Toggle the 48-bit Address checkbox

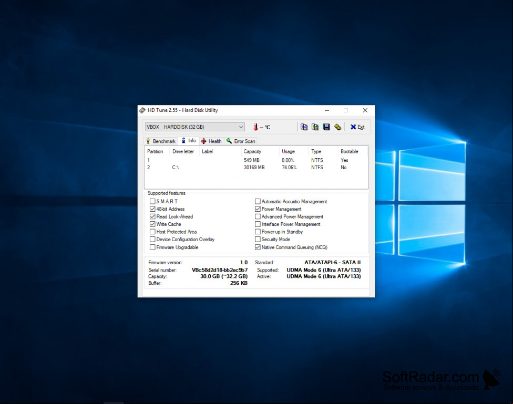(152, 209)
